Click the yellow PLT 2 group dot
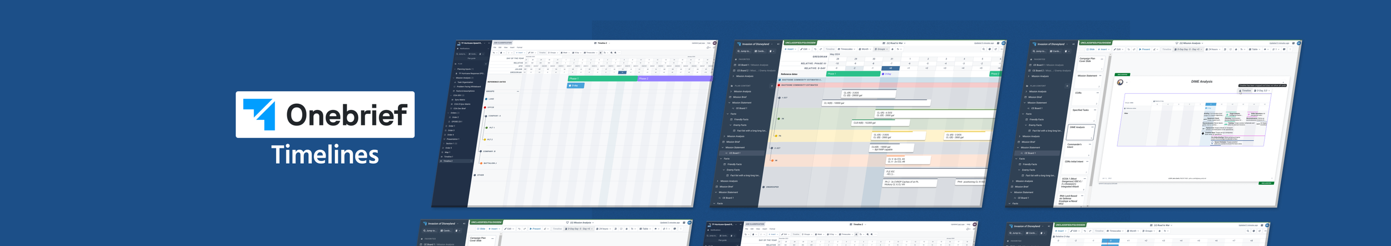 click(485, 139)
